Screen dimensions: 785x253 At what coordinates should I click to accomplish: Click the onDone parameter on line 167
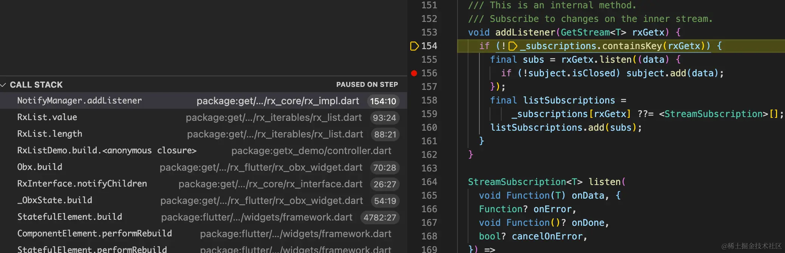point(588,223)
